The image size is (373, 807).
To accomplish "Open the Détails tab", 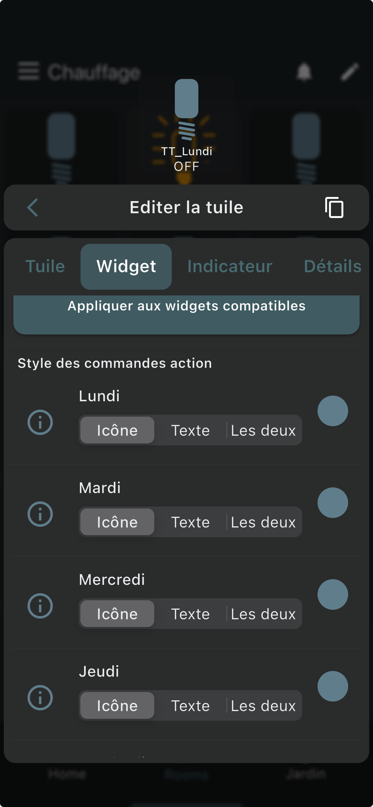I will (333, 266).
